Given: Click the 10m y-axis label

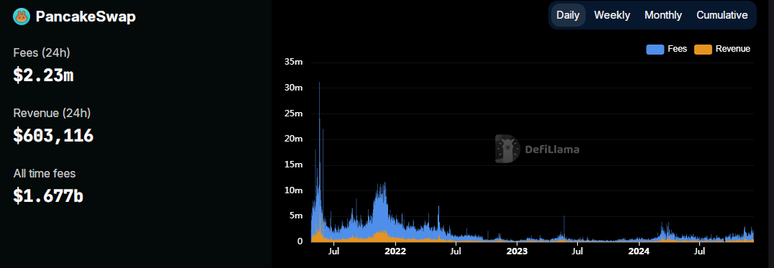Looking at the screenshot, I should pos(294,190).
